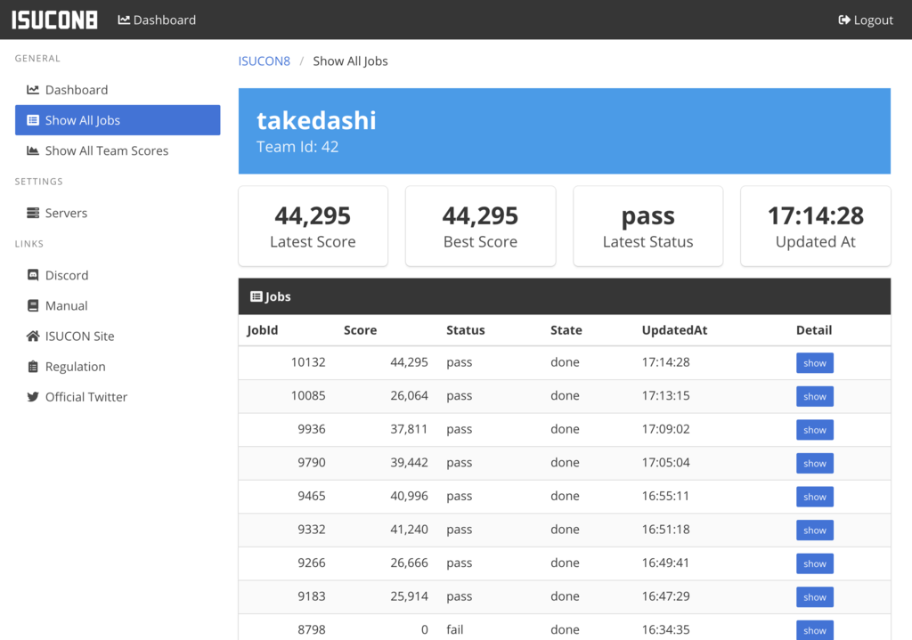
Task: Click the 25,914 score cell
Action: coord(409,596)
